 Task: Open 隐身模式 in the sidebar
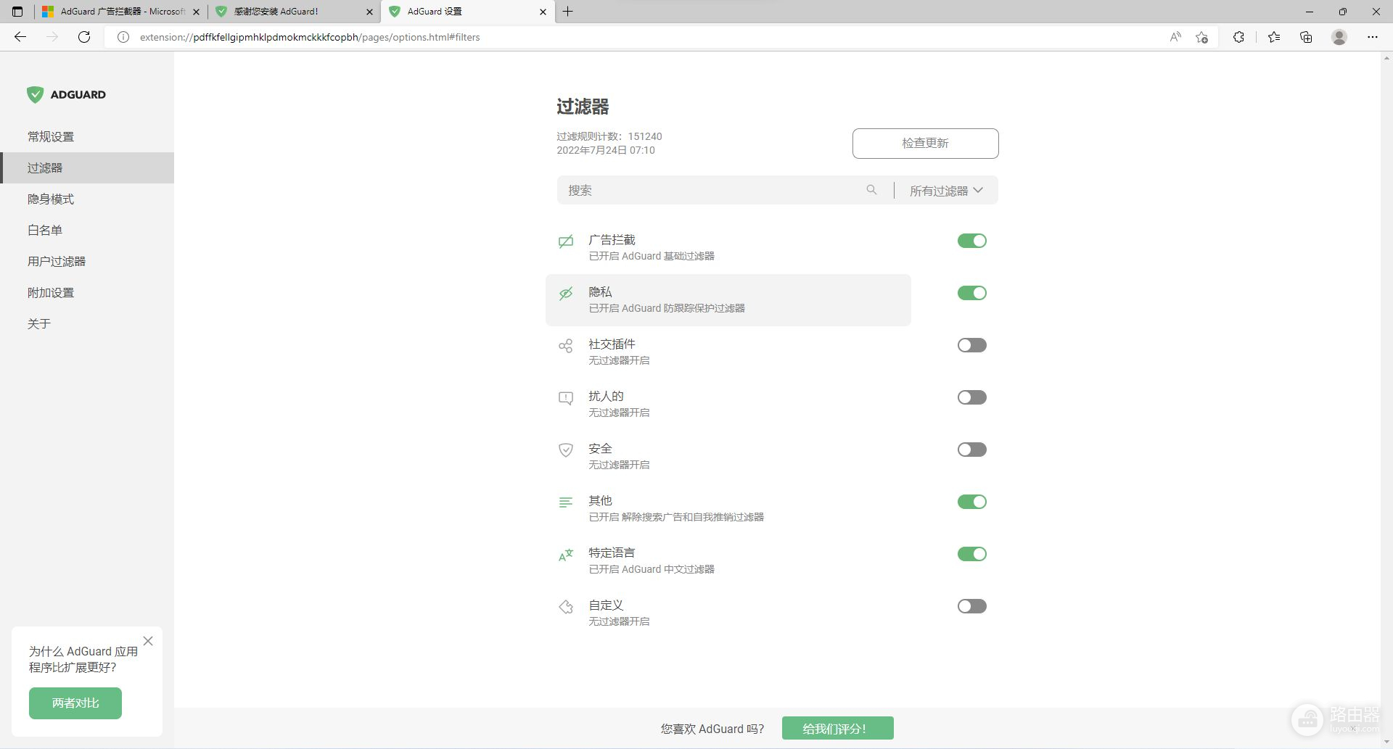coord(87,199)
